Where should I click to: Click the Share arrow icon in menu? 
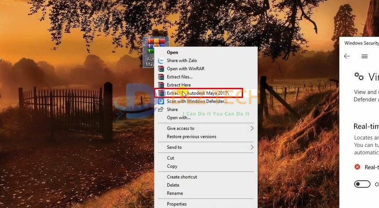(x=161, y=110)
